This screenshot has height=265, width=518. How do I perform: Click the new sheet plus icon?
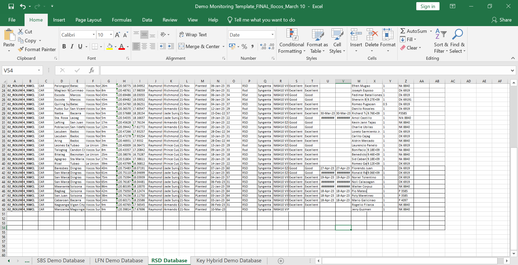click(281, 261)
